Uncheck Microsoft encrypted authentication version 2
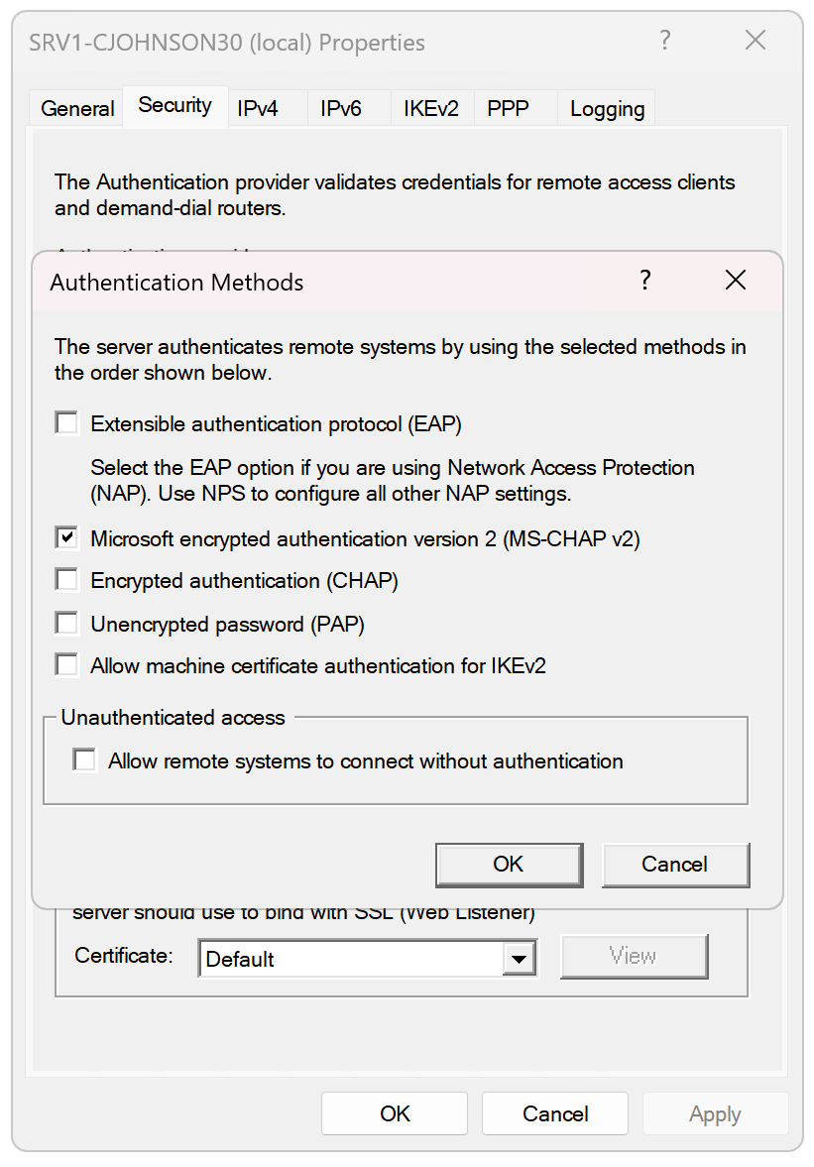 click(x=65, y=536)
